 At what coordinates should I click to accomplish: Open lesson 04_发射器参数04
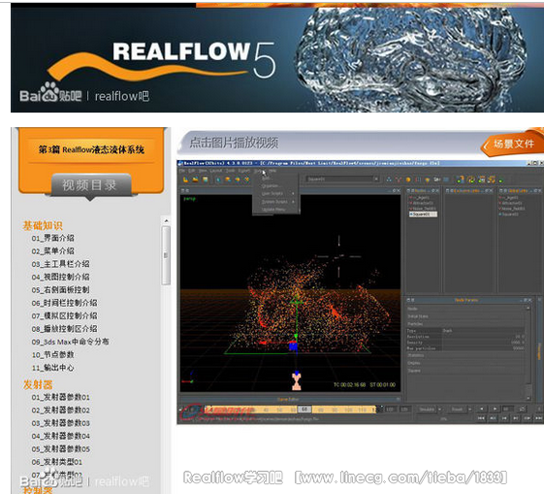pos(61,436)
